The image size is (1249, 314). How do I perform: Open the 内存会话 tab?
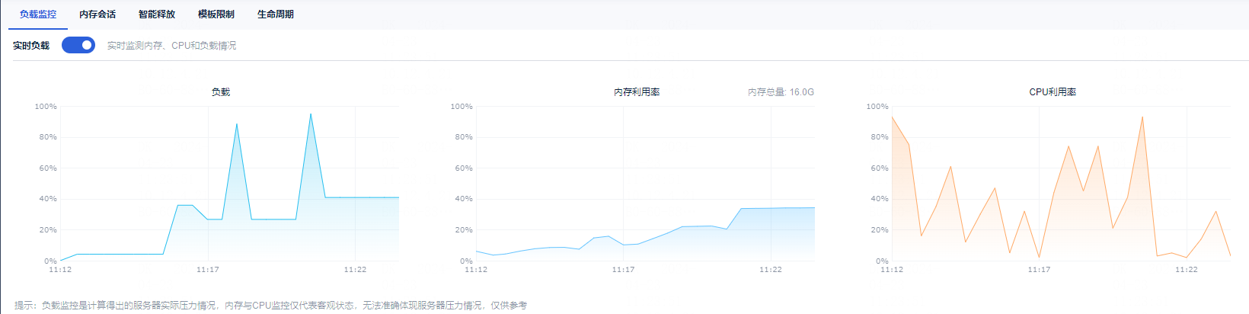(x=97, y=14)
